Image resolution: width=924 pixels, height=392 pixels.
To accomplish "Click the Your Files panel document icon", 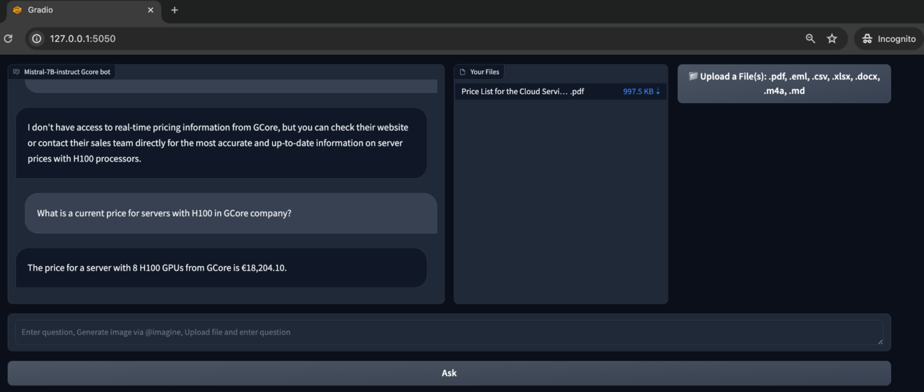I will click(463, 72).
